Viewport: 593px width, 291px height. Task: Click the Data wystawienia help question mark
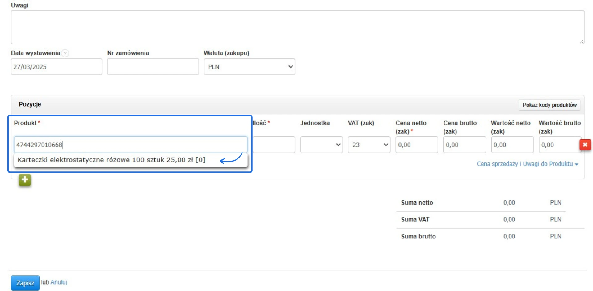pyautogui.click(x=65, y=53)
